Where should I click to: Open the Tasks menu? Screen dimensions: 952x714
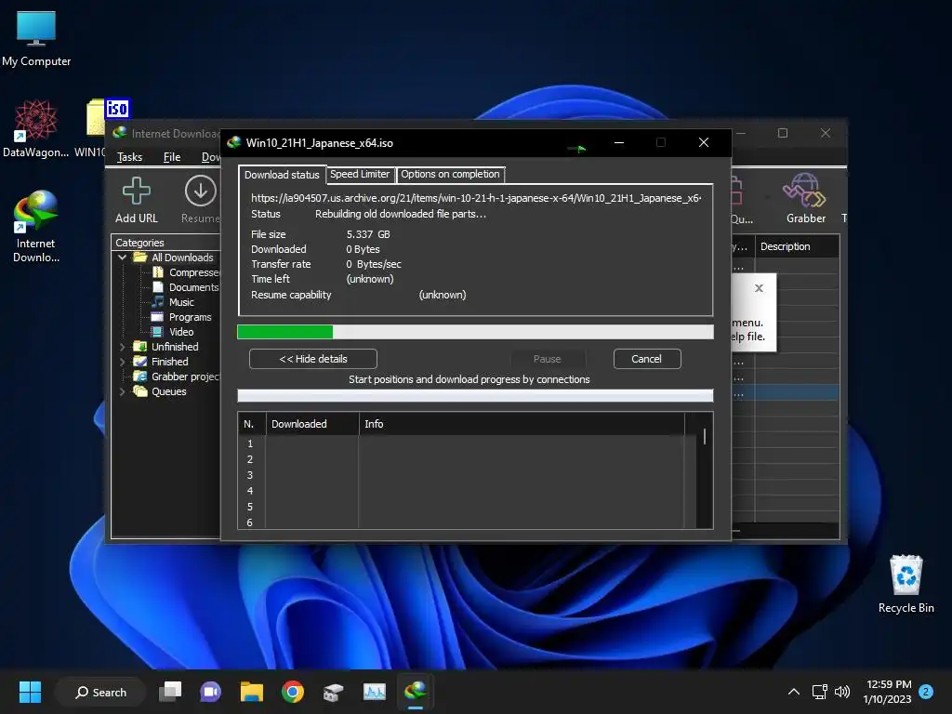[129, 157]
